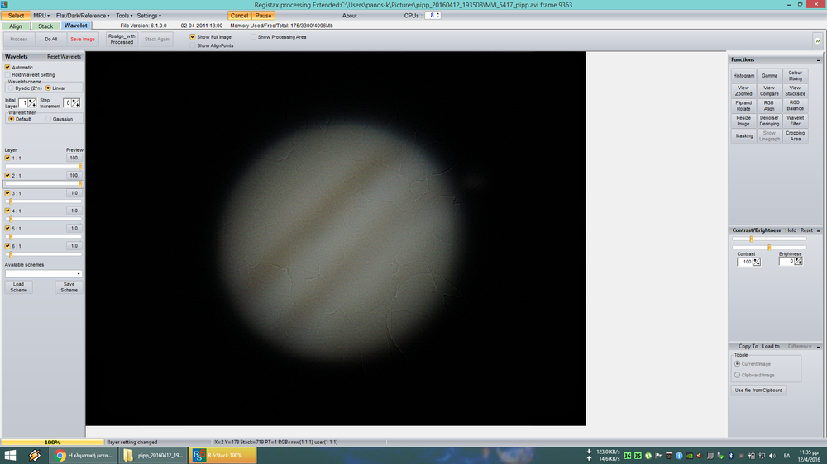Expand the MRU dropdown menu
The height and width of the screenshot is (464, 827).
pos(41,16)
